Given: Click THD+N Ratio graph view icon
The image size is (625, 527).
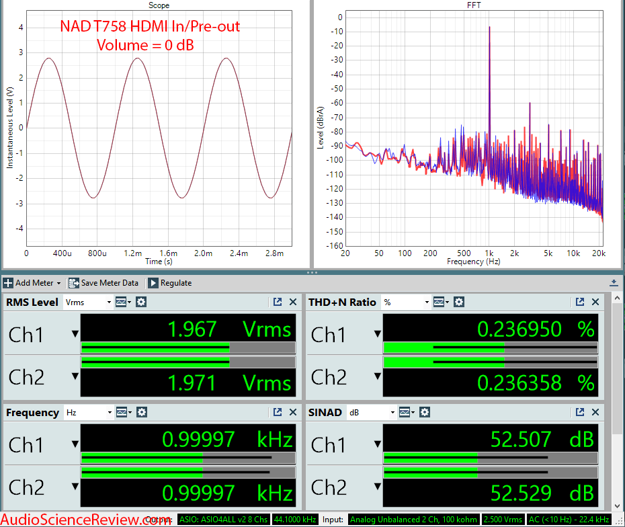Looking at the screenshot, I should 441,302.
